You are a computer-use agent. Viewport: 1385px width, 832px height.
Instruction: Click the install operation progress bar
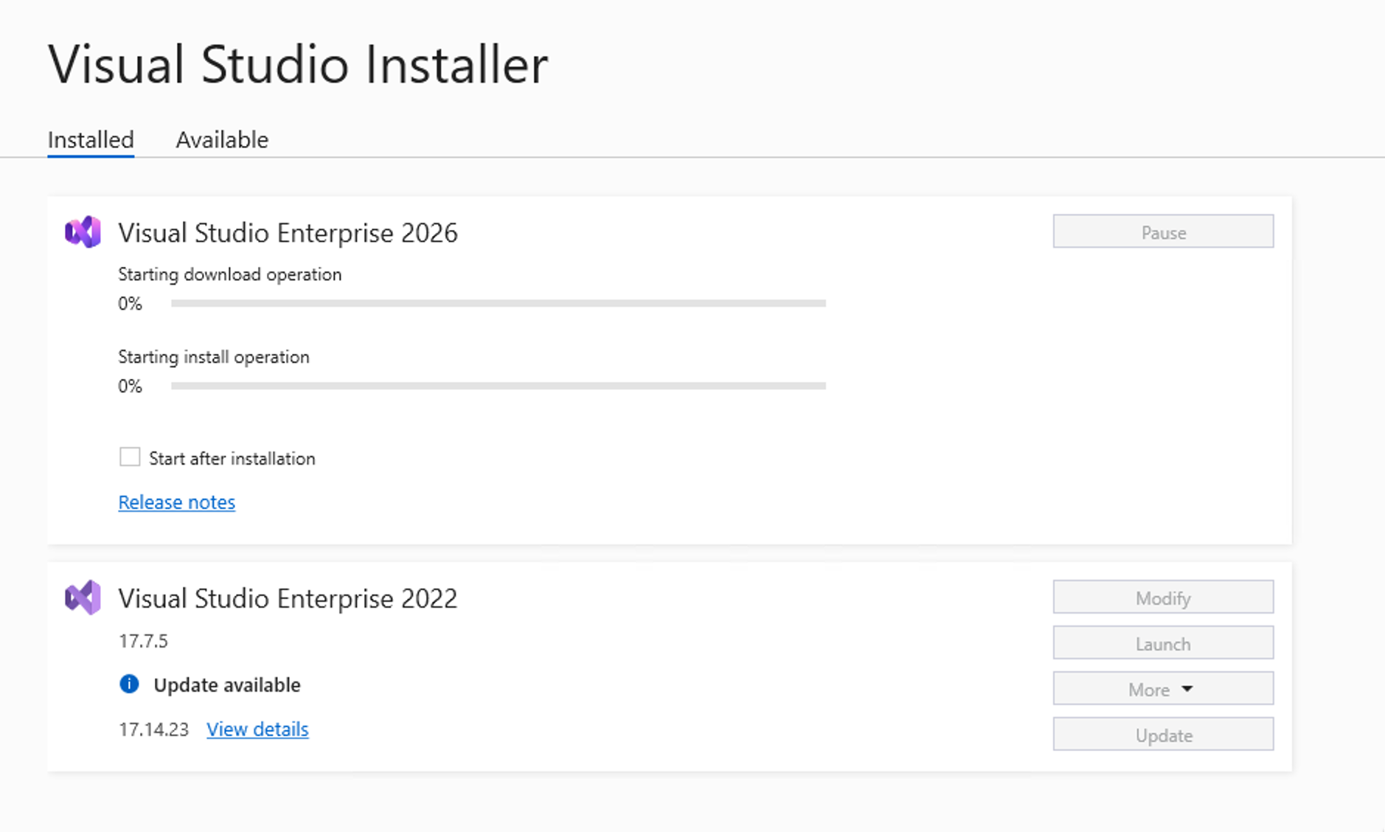(x=498, y=386)
